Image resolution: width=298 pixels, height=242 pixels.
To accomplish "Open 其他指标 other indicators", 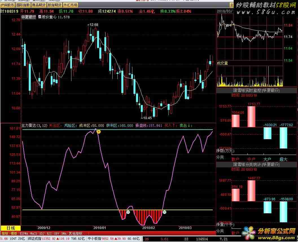I will (76, 234).
